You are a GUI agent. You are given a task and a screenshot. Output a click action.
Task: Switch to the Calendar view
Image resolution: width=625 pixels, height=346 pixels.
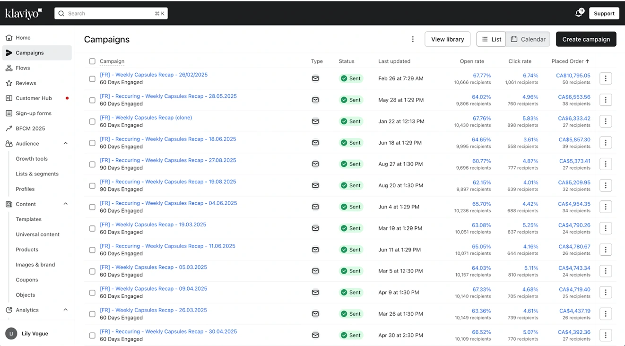point(528,39)
